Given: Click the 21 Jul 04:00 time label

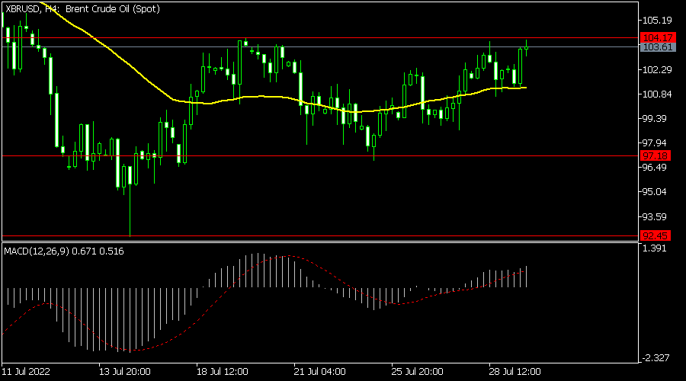Looking at the screenshot, I should (320, 372).
